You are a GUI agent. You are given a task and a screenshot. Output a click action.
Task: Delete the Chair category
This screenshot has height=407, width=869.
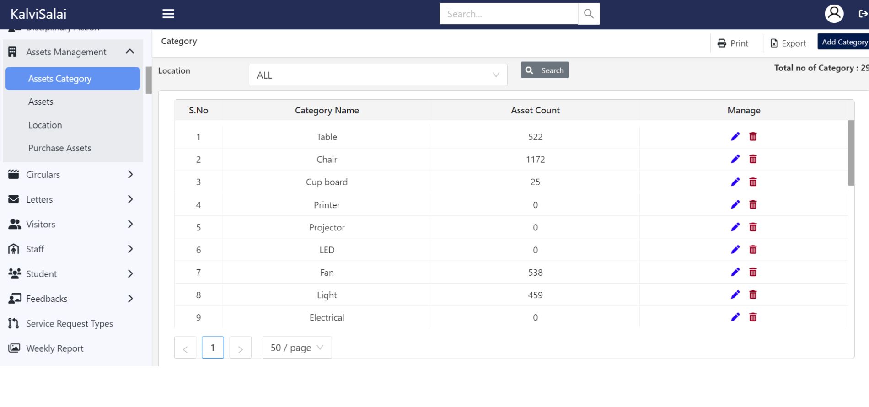click(753, 159)
